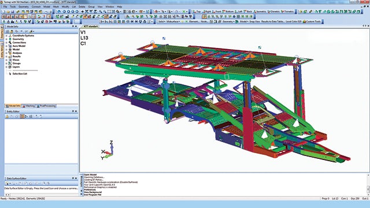Expand the Aero Model tree node
Screen dimensions: 370x208
[x=6, y=46]
